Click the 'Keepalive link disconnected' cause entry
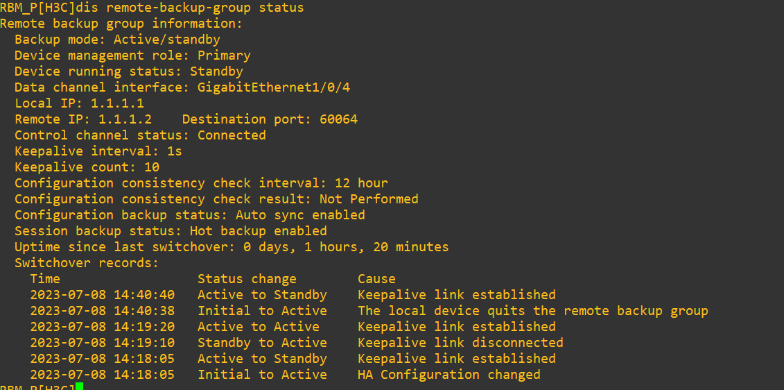The image size is (784, 390). click(460, 343)
